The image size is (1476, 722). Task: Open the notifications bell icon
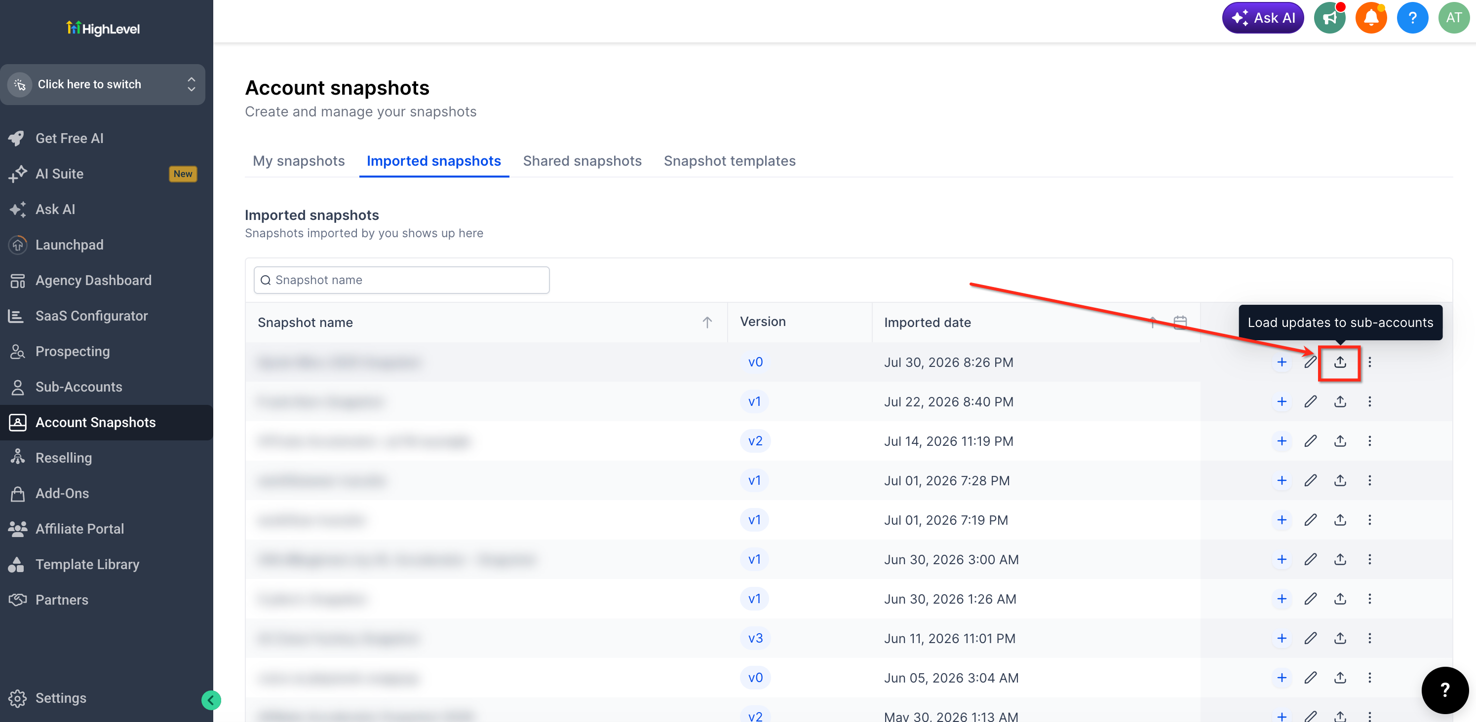click(x=1370, y=18)
